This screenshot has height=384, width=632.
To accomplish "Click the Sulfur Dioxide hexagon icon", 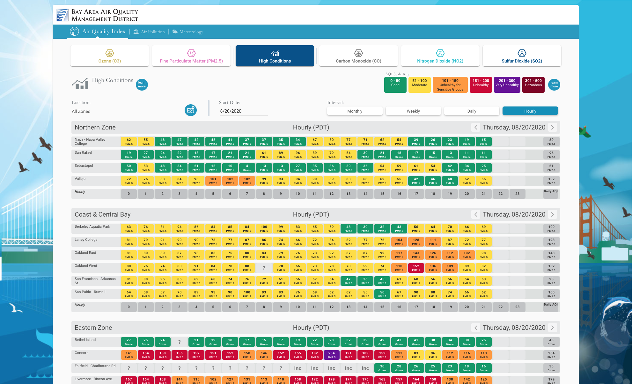I will click(x=522, y=53).
